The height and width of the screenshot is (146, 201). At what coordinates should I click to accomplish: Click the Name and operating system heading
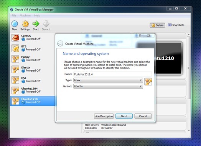pyautogui.click(x=86, y=54)
